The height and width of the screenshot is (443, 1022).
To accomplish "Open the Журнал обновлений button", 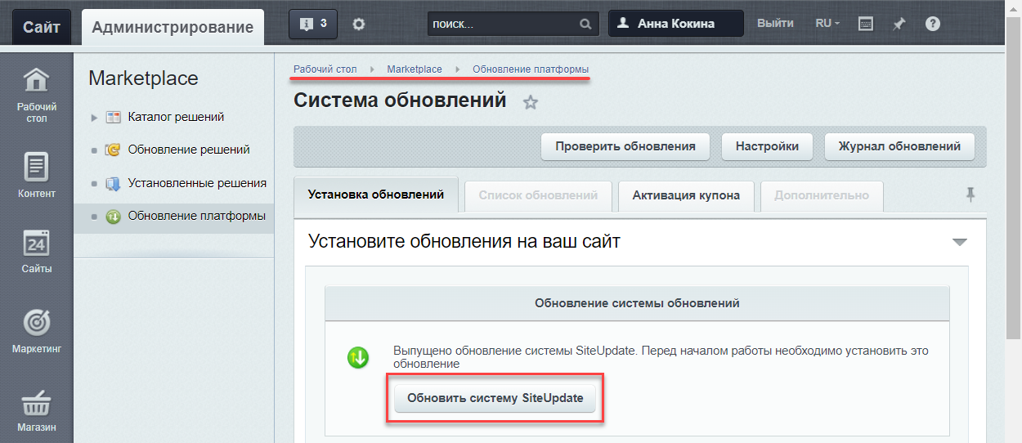I will (x=899, y=147).
